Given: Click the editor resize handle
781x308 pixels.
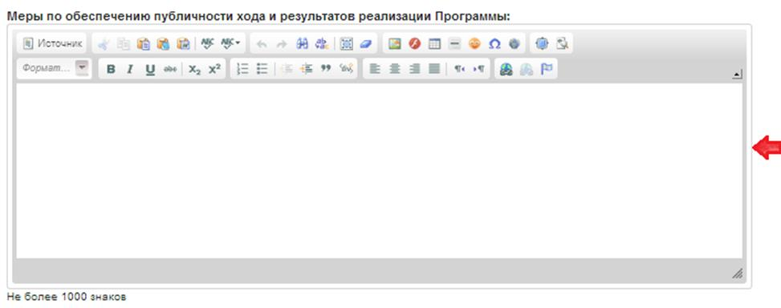Looking at the screenshot, I should coord(737,274).
